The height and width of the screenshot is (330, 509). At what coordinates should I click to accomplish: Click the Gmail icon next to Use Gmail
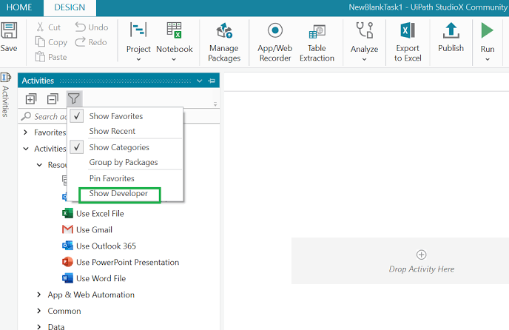click(x=67, y=229)
